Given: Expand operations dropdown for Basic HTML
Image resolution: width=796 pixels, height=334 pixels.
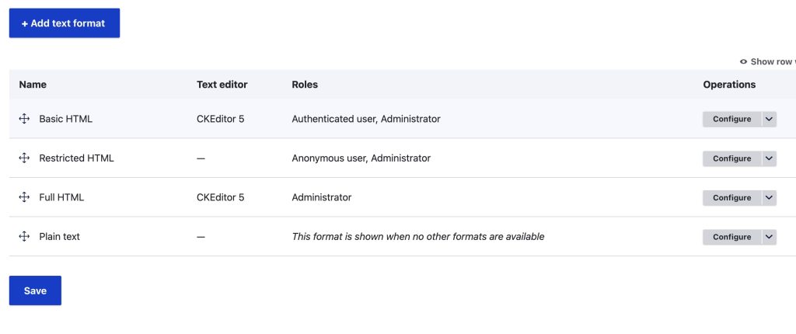Looking at the screenshot, I should [769, 120].
